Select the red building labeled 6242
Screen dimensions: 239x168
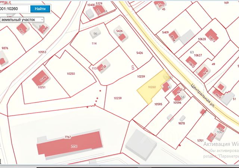point(204,73)
